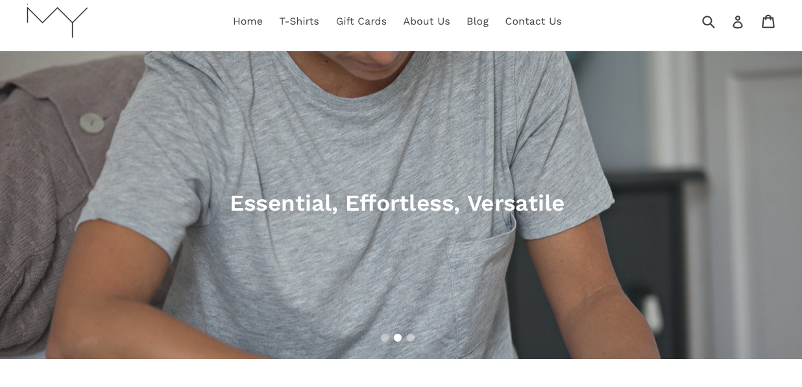This screenshot has width=802, height=387.
Task: Click the Essential, Effortless, Versatile headline
Action: tap(397, 203)
